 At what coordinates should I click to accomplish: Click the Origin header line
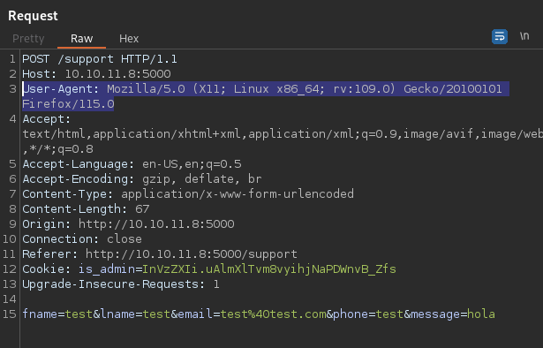pos(129,224)
